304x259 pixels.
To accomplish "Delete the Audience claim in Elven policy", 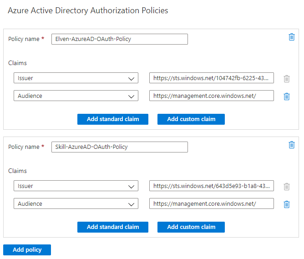I will pos(287,96).
